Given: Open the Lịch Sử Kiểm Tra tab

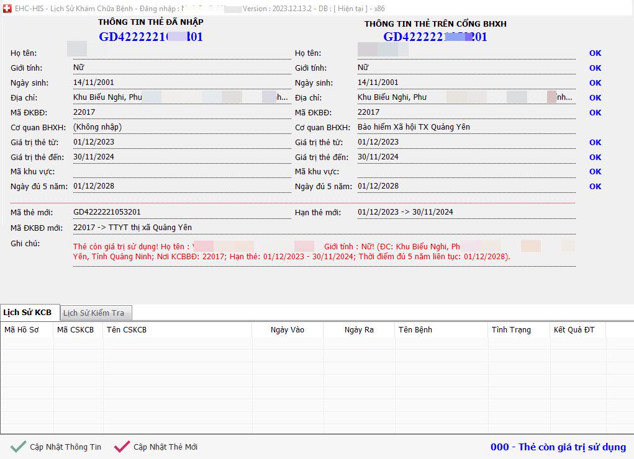Looking at the screenshot, I should 93,313.
